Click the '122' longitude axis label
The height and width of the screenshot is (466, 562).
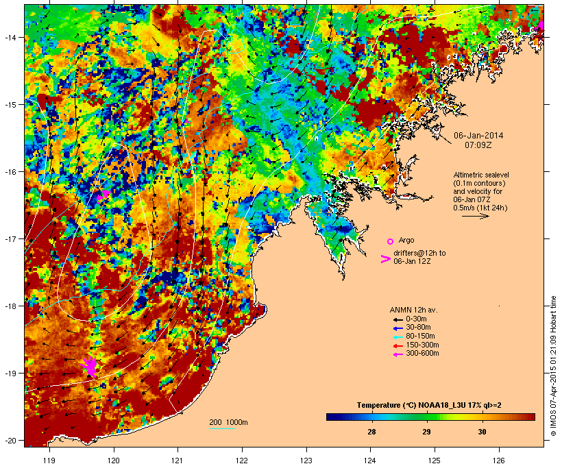(242, 461)
